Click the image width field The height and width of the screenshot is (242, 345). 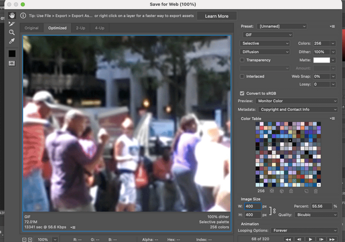[253, 206]
